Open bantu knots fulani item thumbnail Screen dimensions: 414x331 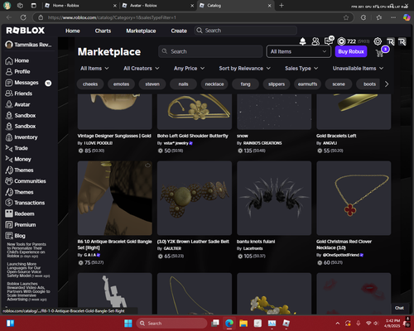[x=274, y=198]
